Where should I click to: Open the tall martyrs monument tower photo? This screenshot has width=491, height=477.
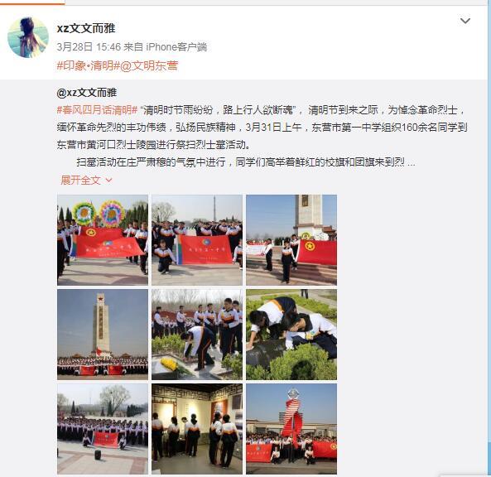tap(103, 335)
